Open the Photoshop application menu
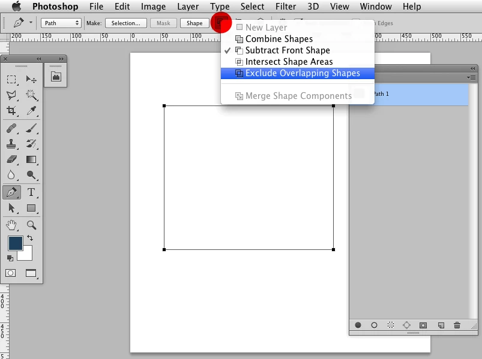This screenshot has height=359, width=482. pos(55,7)
